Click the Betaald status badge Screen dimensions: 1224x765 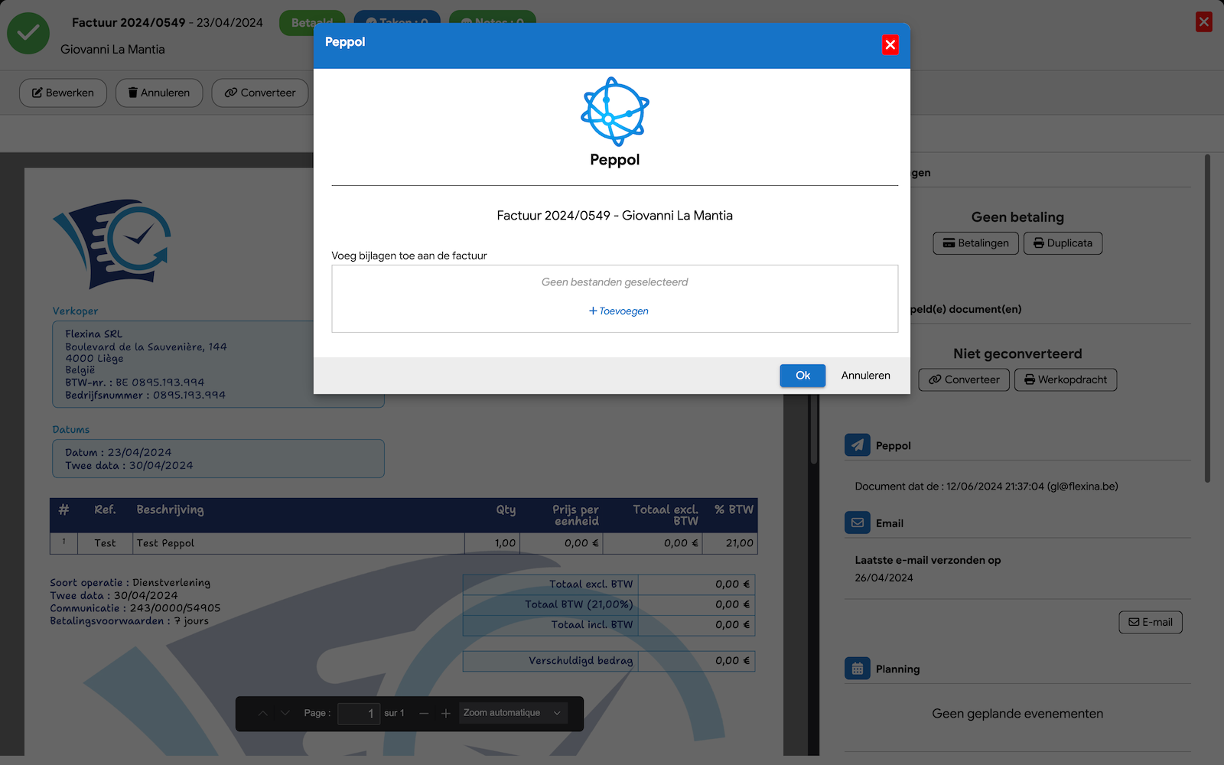pos(312,22)
